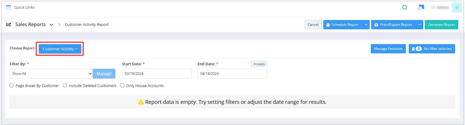Click the Sales Reports chart icon
This screenshot has width=465, height=125.
click(x=9, y=24)
